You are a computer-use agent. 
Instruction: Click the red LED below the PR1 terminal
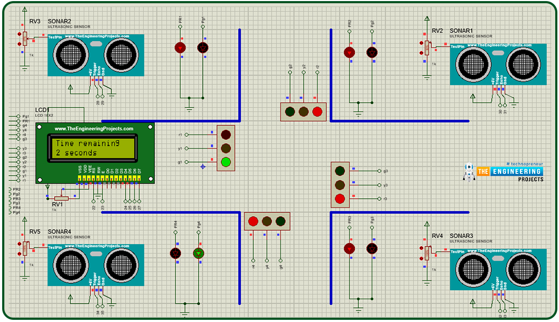(180, 48)
